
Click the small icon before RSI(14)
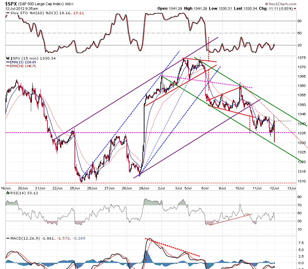click(x=8, y=193)
